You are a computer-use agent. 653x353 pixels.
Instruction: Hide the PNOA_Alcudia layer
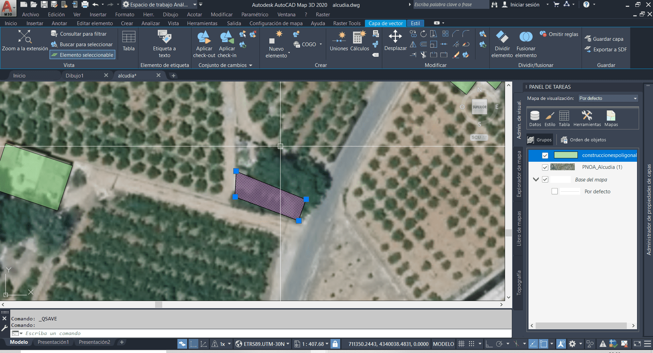[545, 167]
